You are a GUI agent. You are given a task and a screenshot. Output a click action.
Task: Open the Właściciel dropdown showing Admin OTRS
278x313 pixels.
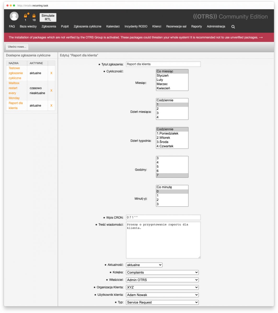pyautogui.click(x=162, y=280)
